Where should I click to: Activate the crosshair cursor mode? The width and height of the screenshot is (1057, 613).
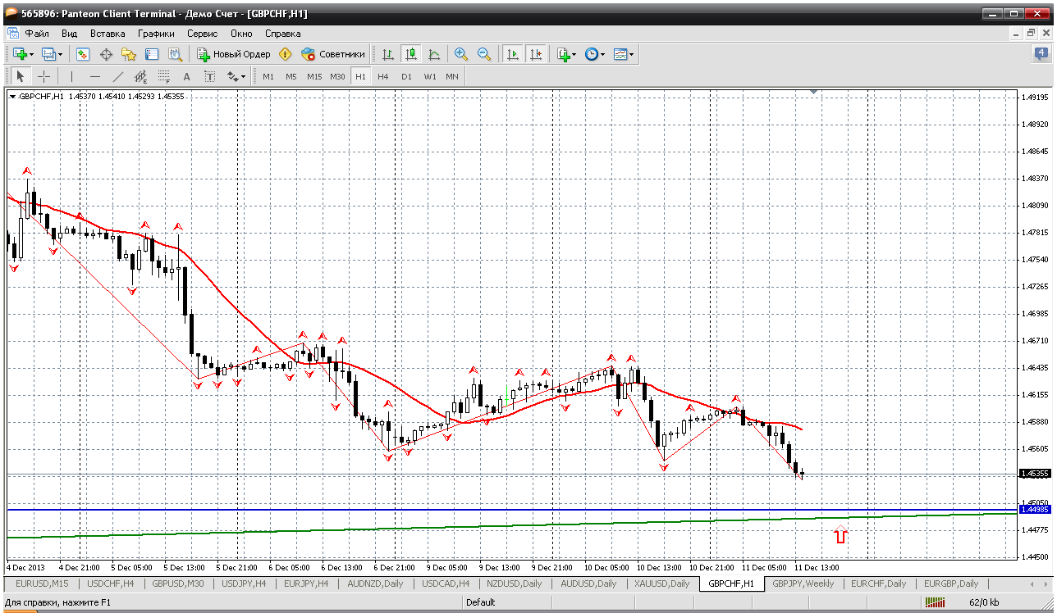coord(43,76)
